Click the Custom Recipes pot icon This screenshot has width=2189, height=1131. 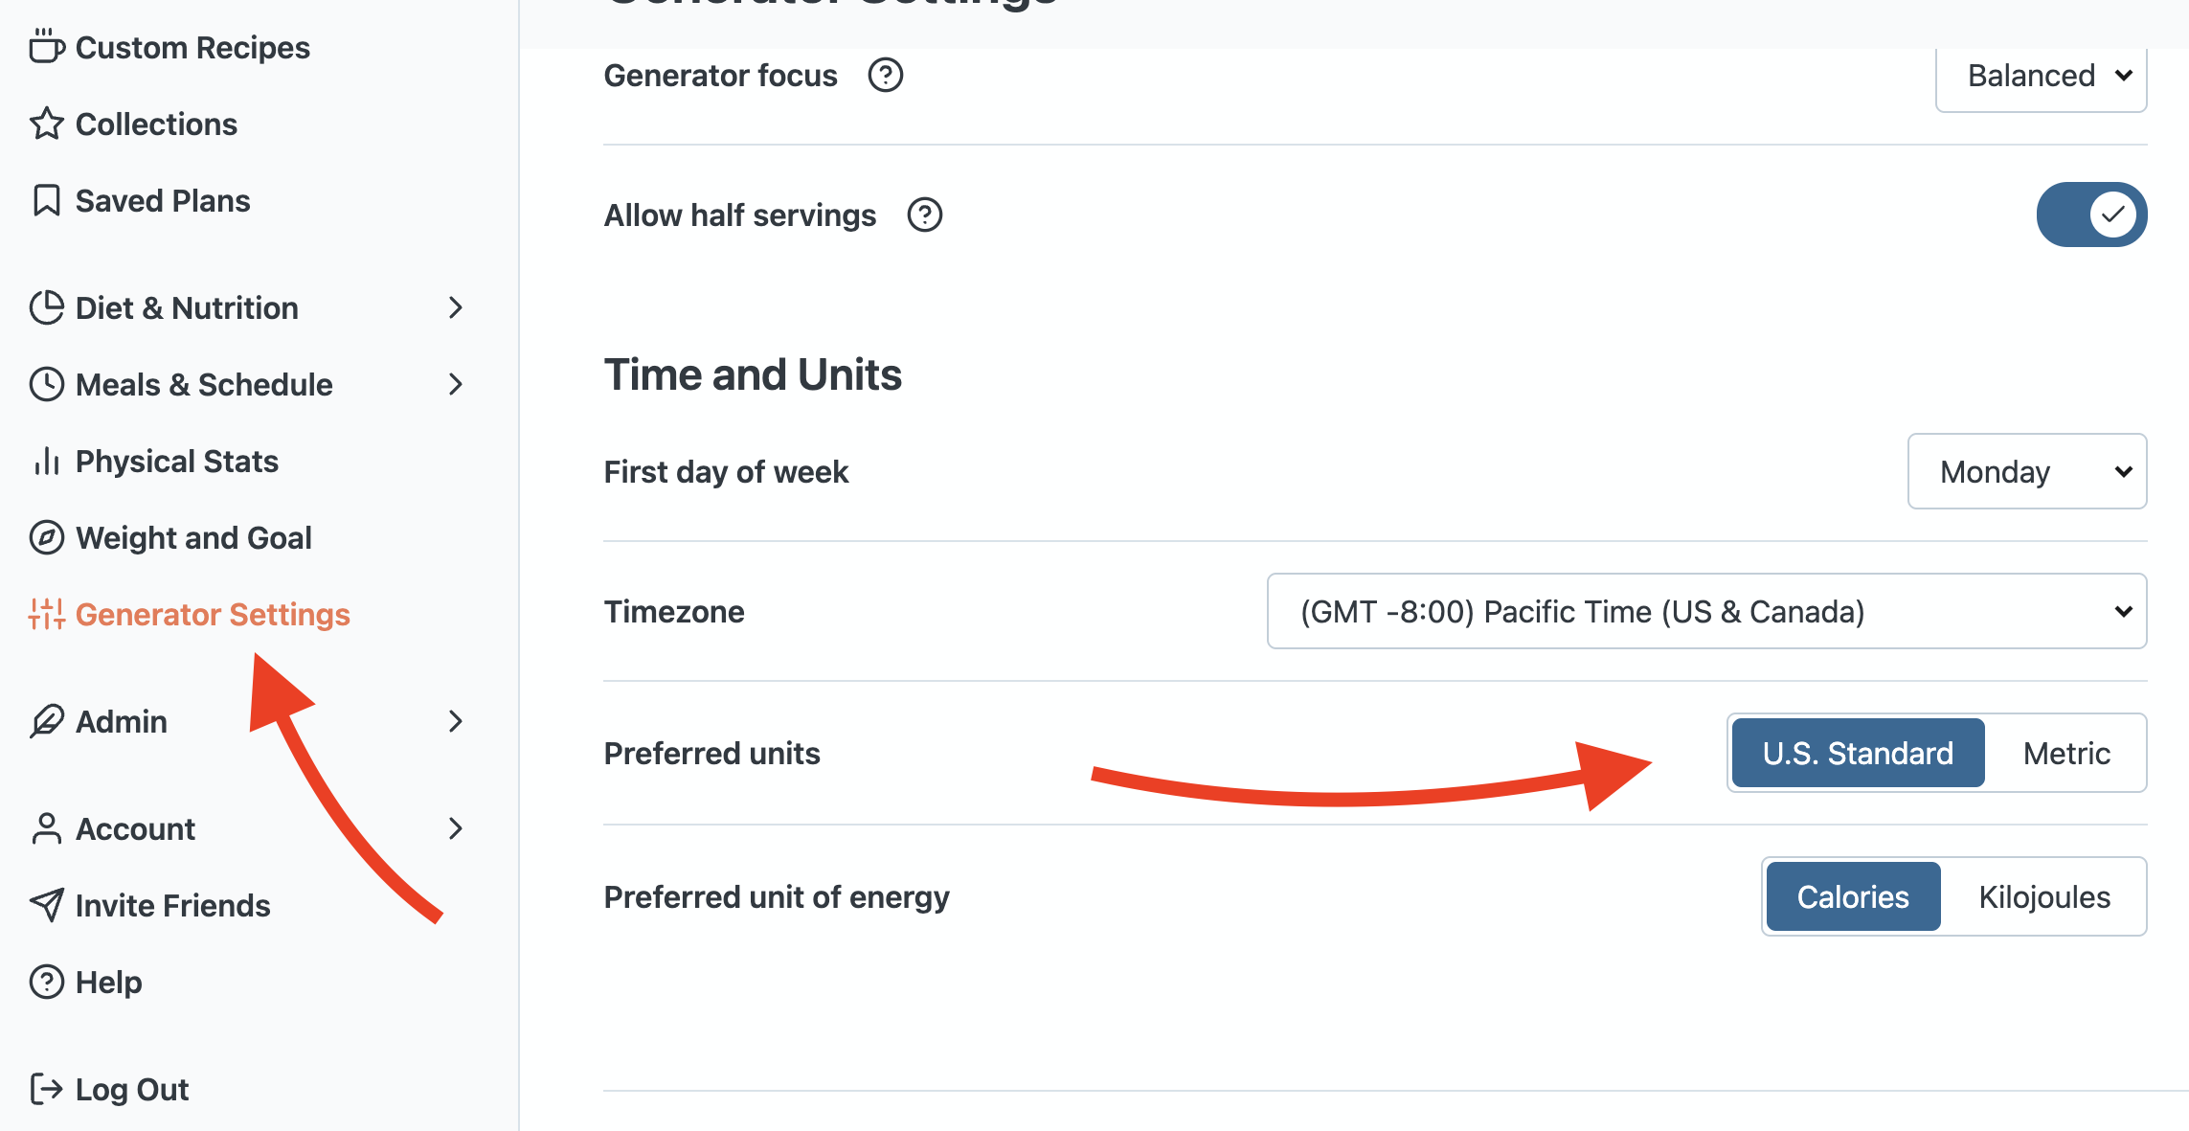click(46, 47)
